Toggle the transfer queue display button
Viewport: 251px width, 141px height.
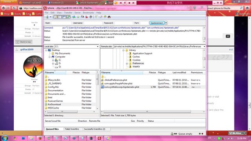tap(68, 17)
